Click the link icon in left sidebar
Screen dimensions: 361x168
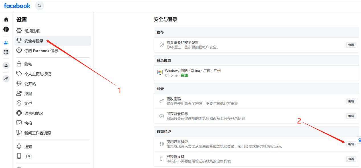click(x=6, y=79)
